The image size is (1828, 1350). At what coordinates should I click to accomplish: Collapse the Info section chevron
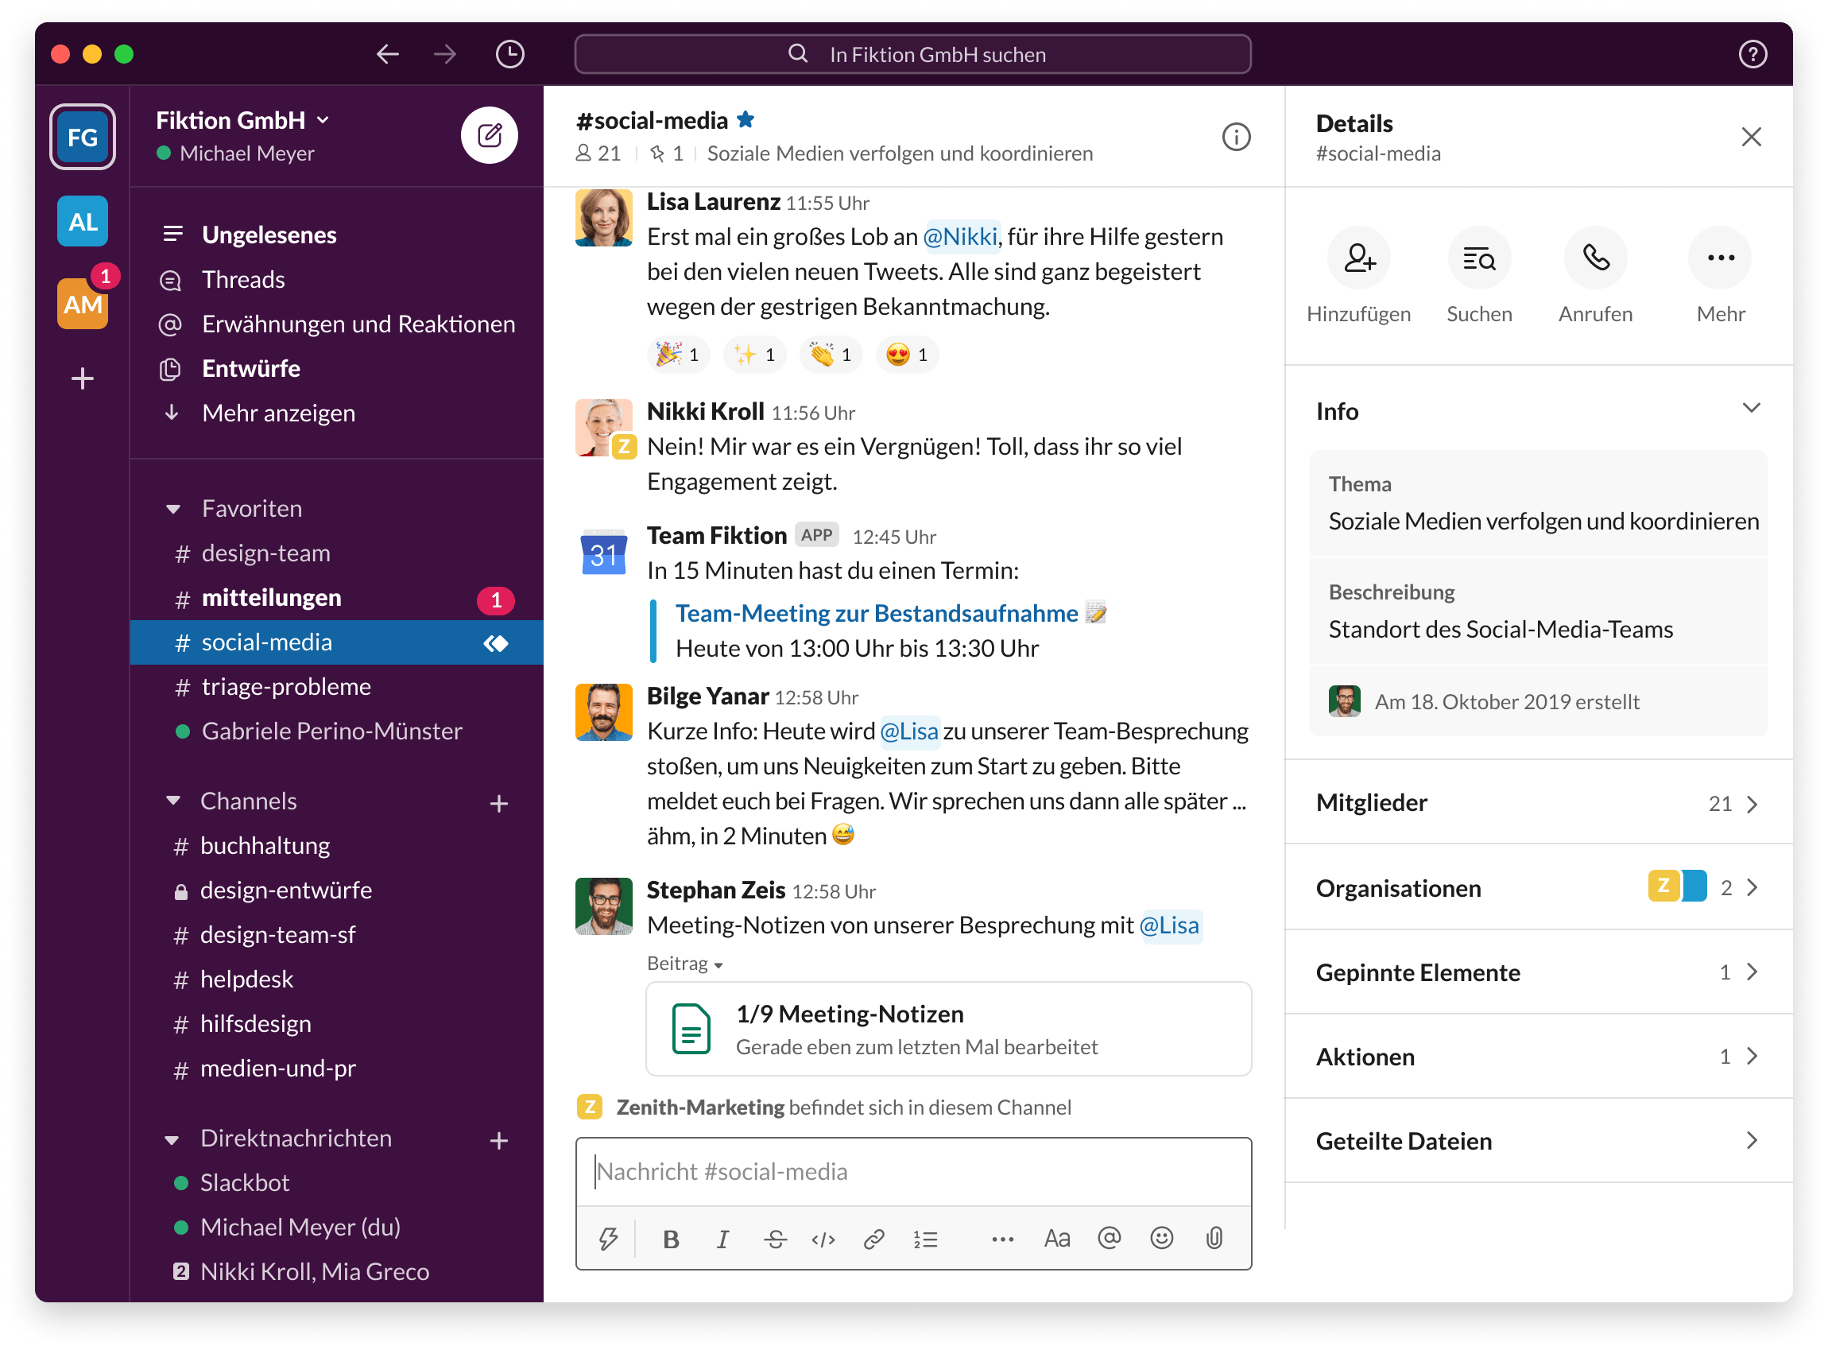(1750, 408)
